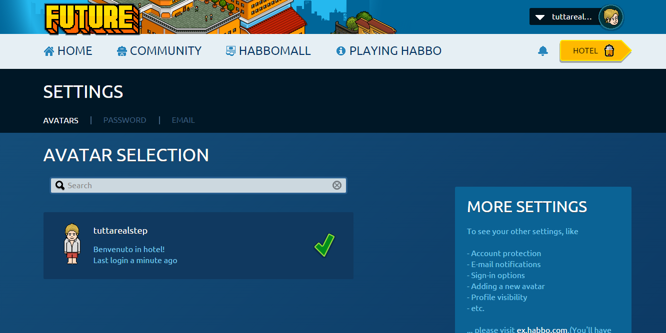Image resolution: width=666 pixels, height=333 pixels.
Task: Switch to the EMAIL settings tab
Action: coord(183,120)
